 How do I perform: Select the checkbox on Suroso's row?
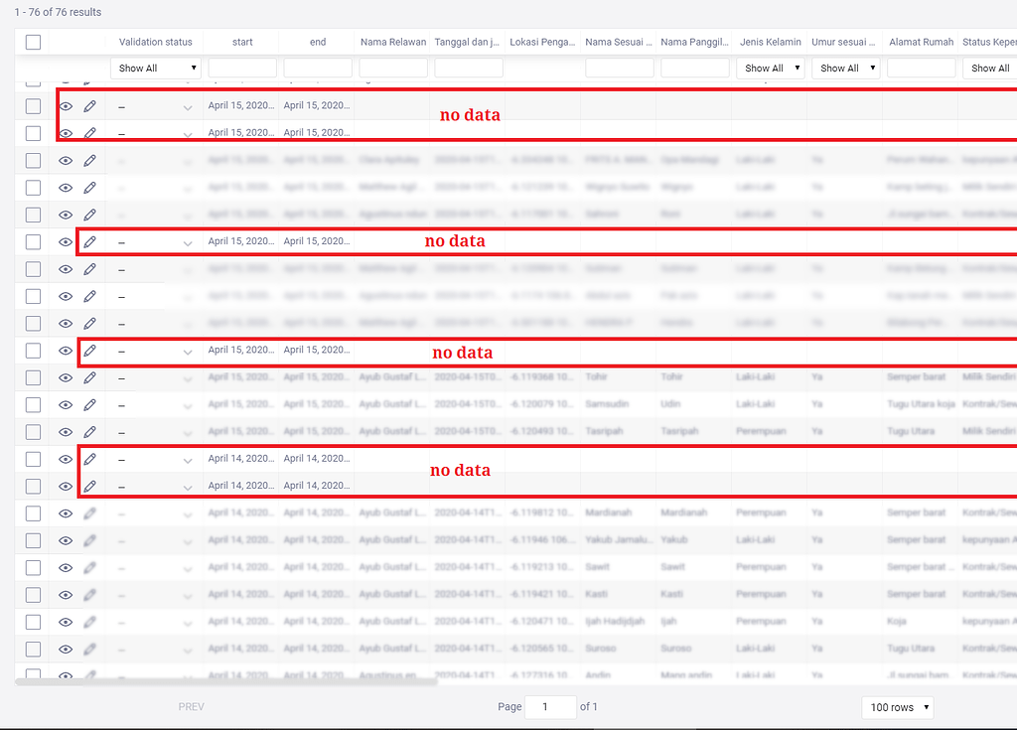click(33, 648)
